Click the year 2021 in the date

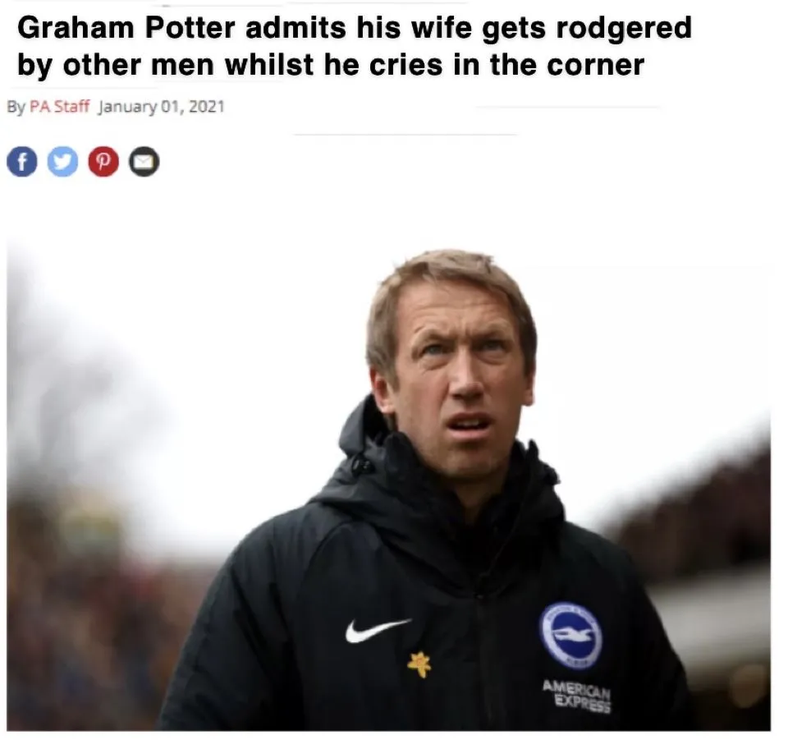208,107
